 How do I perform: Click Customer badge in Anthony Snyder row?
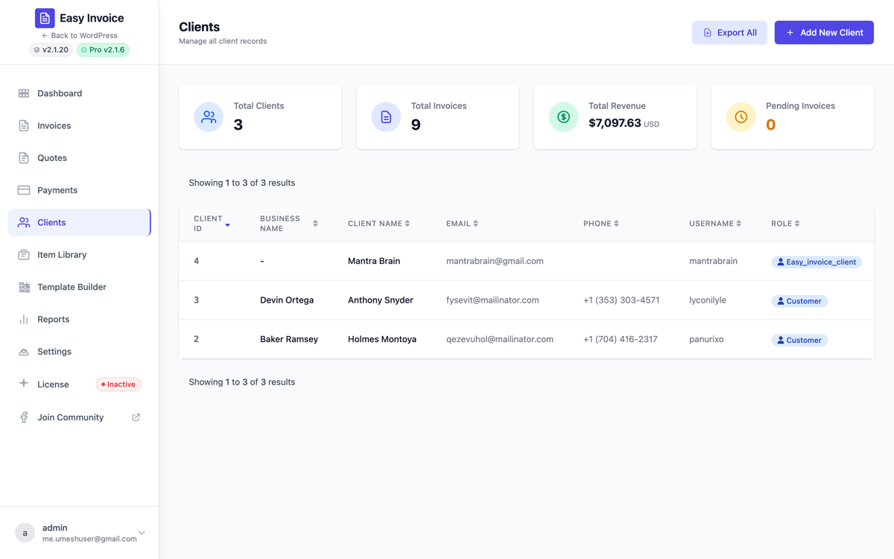click(799, 301)
